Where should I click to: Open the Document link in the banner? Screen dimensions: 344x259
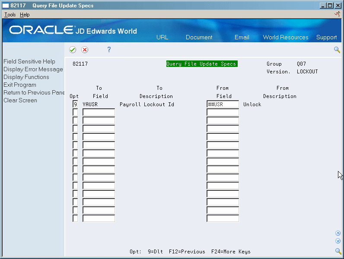(x=199, y=37)
